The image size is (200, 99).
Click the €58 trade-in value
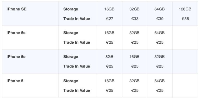pyautogui.click(x=185, y=19)
